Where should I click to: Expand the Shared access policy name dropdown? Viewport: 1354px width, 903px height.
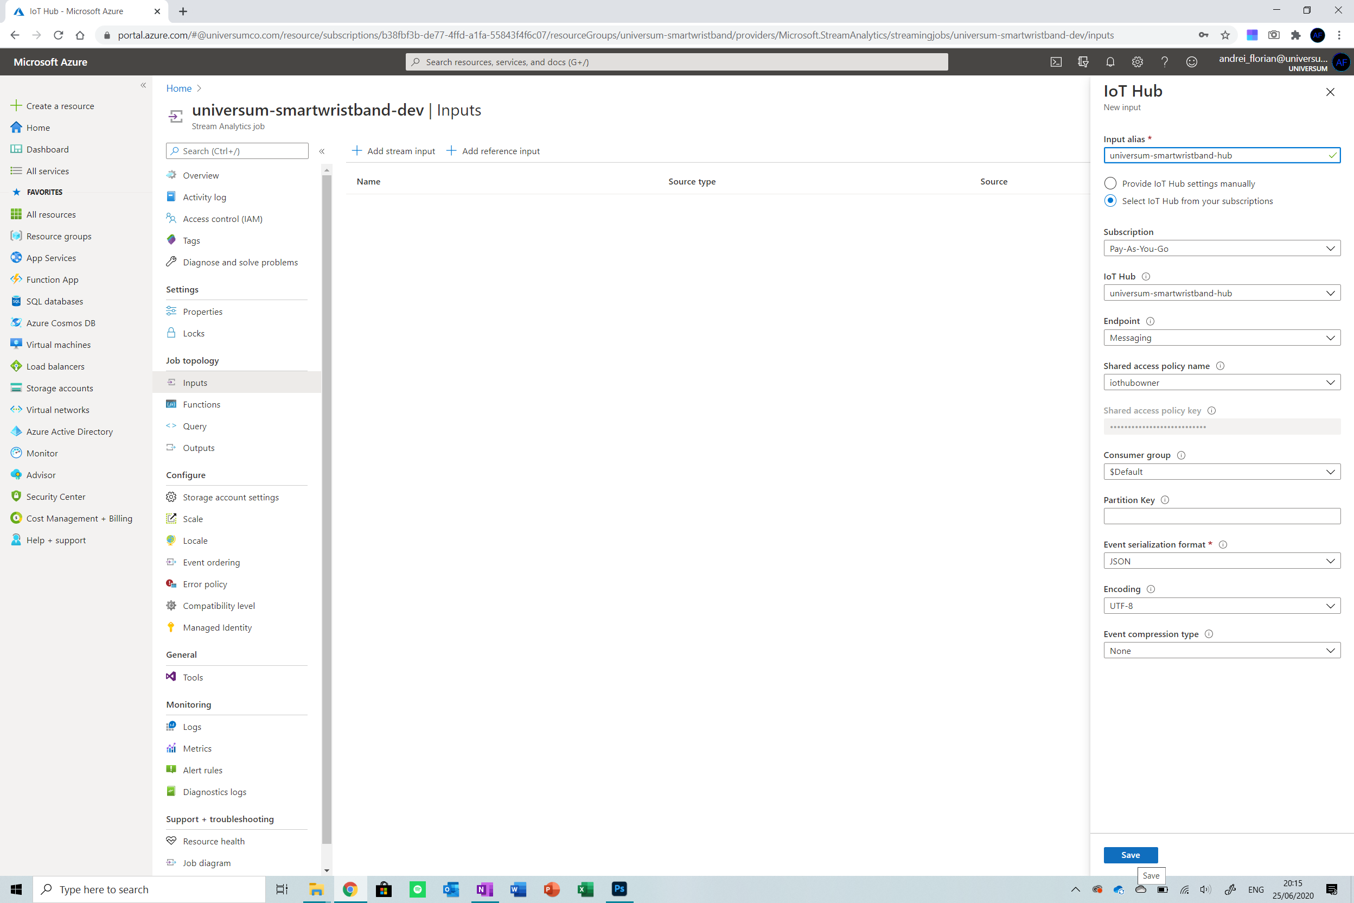click(1221, 383)
